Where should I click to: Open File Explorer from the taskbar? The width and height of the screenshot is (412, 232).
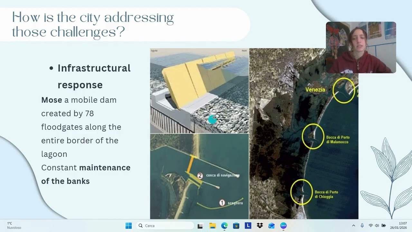tap(212, 226)
